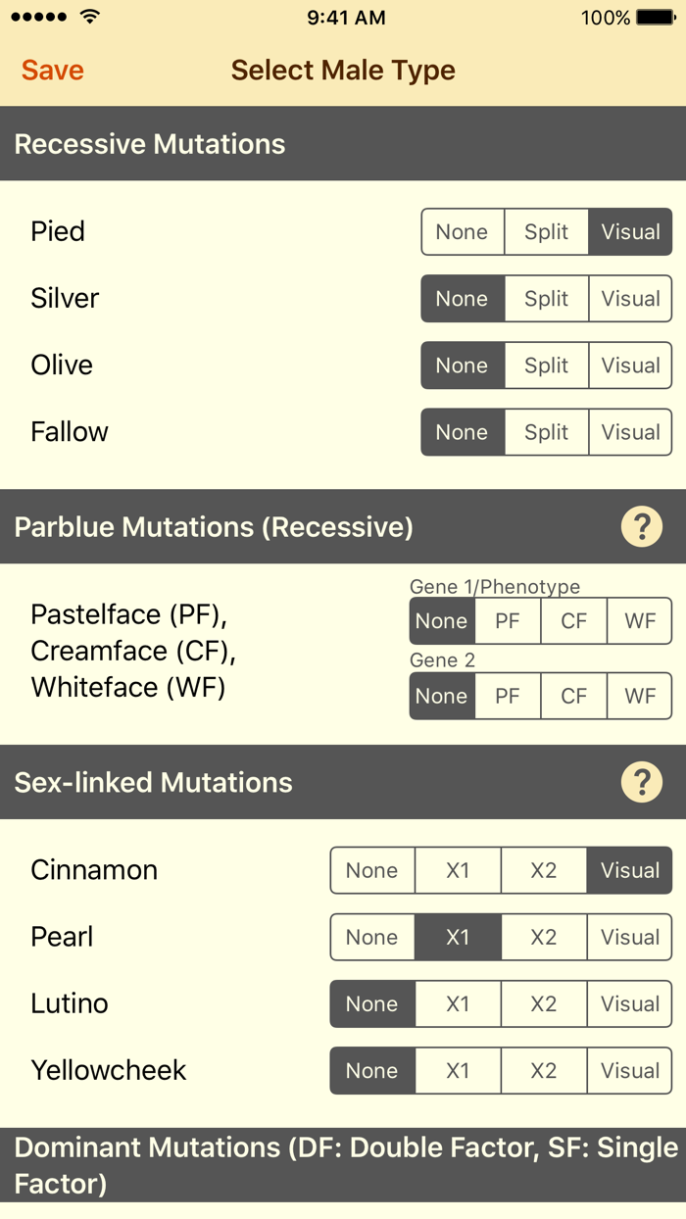Viewport: 686px width, 1219px height.
Task: Tap the battery indicator in the status bar
Action: tap(653, 17)
